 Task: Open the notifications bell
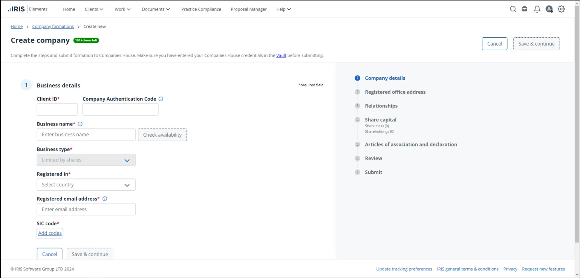pos(537,9)
